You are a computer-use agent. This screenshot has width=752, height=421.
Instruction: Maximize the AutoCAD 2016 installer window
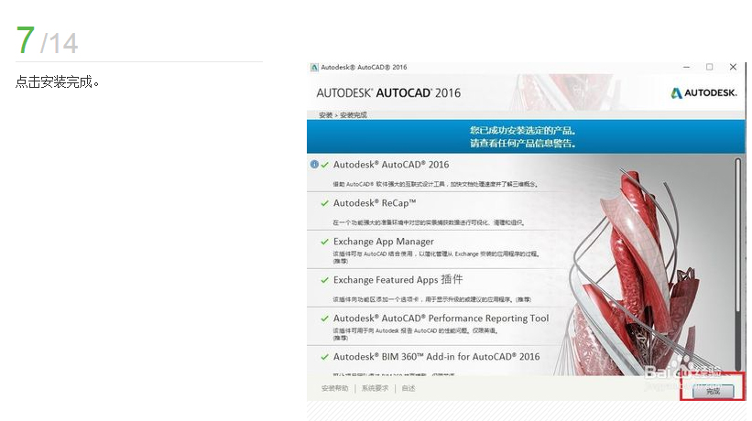click(709, 67)
